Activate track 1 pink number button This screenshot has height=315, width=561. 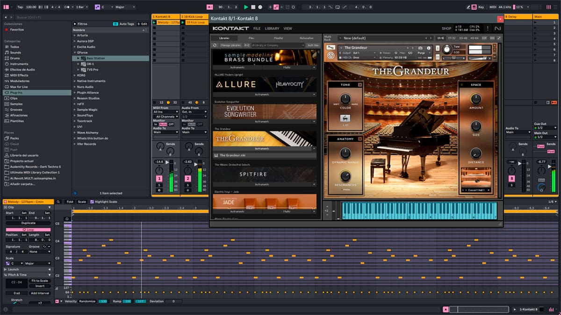point(159,179)
